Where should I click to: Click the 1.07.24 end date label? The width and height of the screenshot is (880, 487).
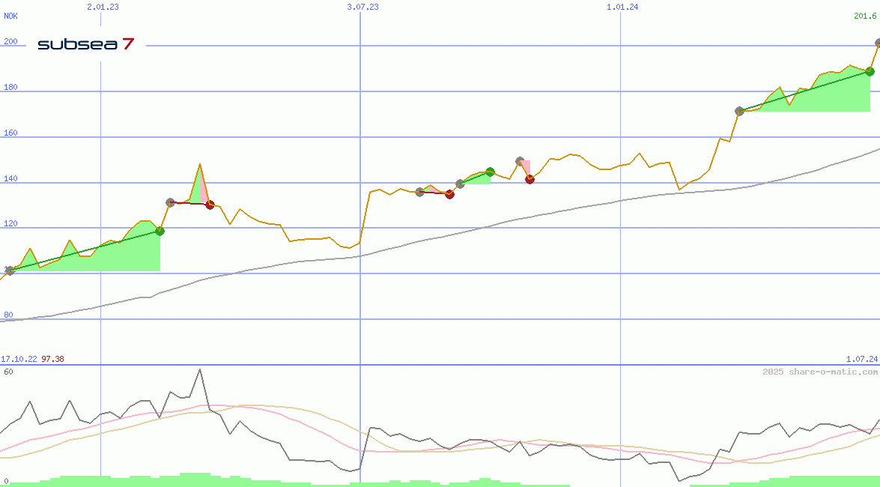pyautogui.click(x=864, y=360)
